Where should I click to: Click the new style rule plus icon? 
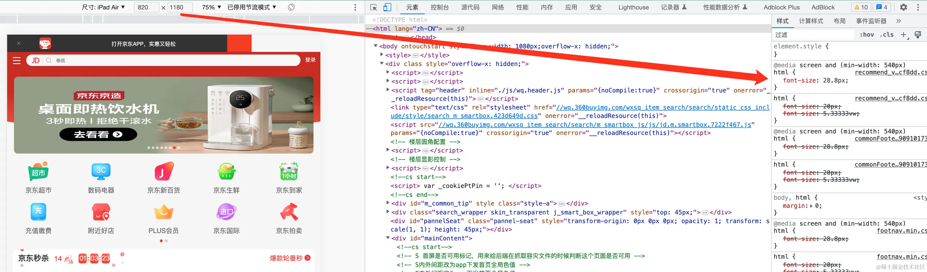click(x=904, y=35)
